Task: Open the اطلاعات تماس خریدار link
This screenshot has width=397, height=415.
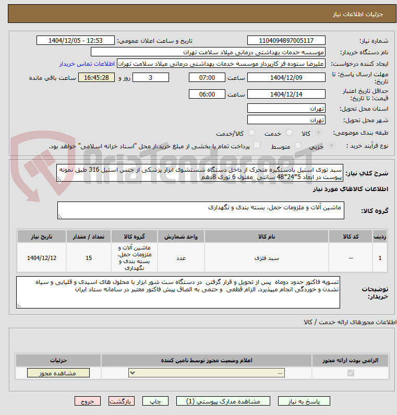Action: [x=87, y=64]
